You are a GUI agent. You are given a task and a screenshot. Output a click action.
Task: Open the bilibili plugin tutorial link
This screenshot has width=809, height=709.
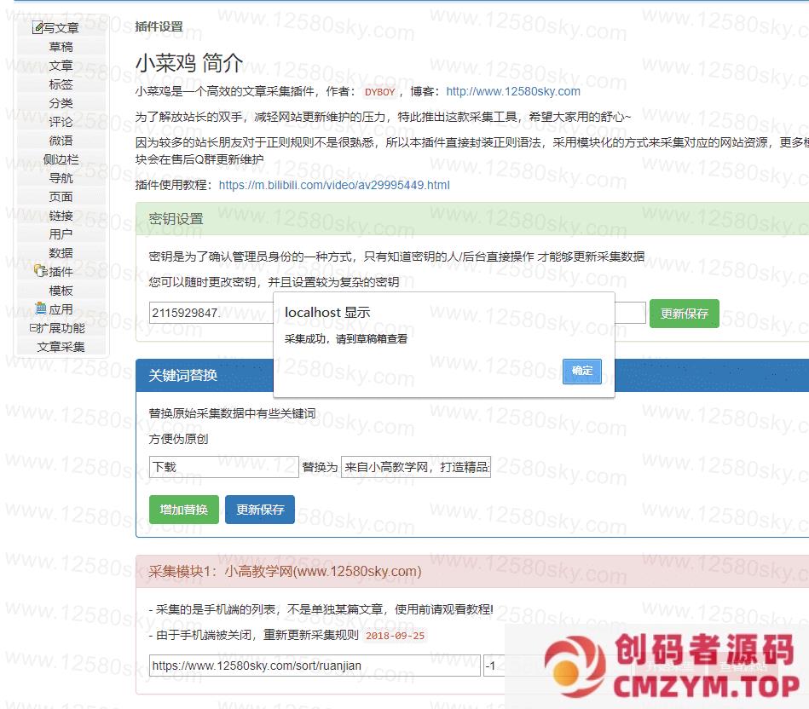point(334,185)
